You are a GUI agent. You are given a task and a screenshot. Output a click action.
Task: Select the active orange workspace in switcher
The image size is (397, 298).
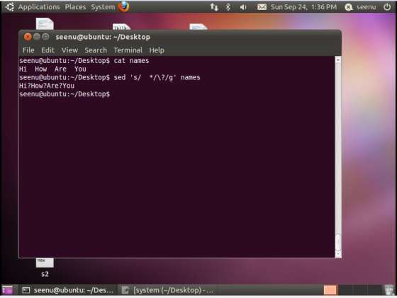click(x=330, y=290)
